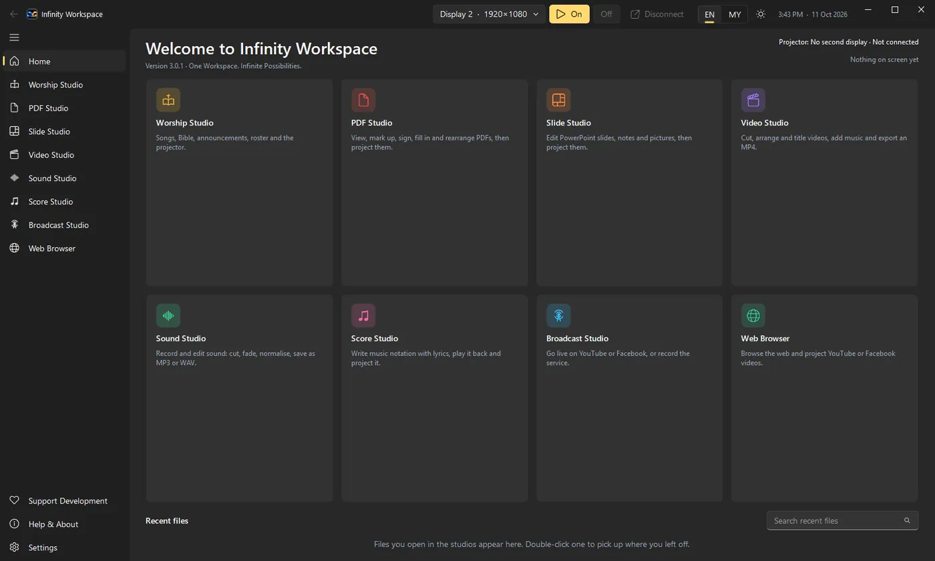The width and height of the screenshot is (935, 561).
Task: Open Help & About in the sidebar
Action: click(x=64, y=524)
